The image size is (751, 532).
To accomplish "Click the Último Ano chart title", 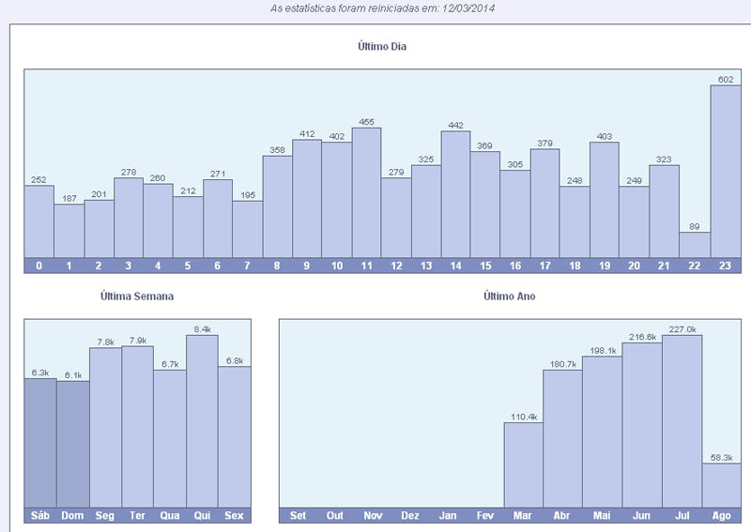I will click(x=509, y=296).
